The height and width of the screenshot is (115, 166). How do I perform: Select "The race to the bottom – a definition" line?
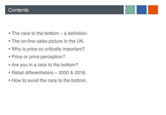point(50,33)
